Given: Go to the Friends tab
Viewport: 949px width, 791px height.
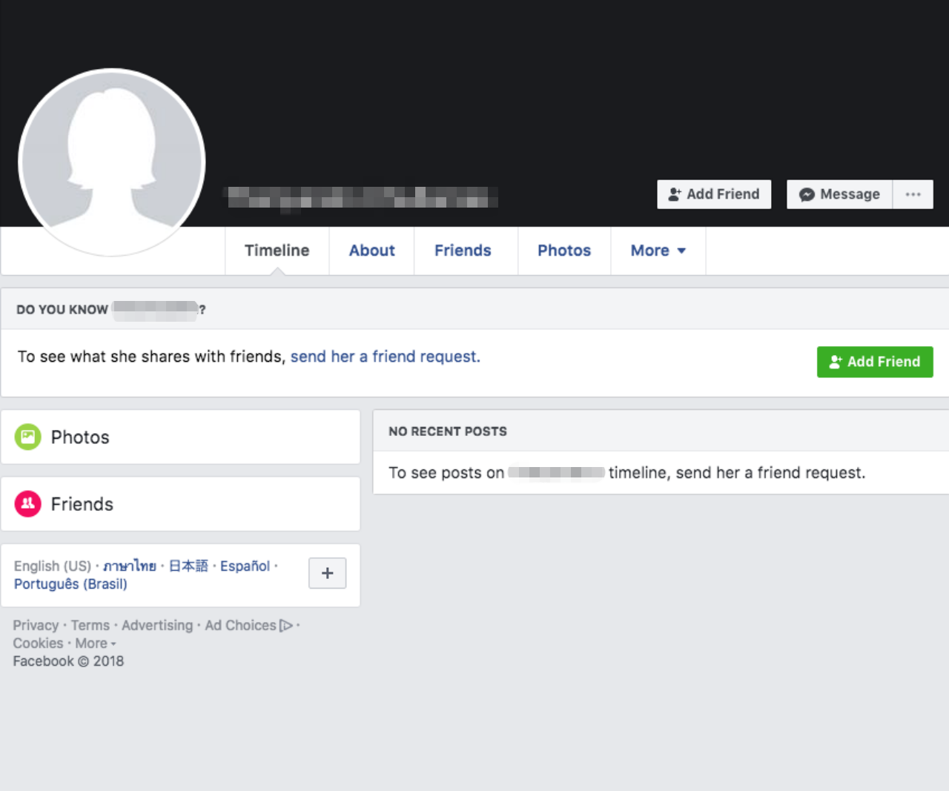Looking at the screenshot, I should (x=463, y=251).
